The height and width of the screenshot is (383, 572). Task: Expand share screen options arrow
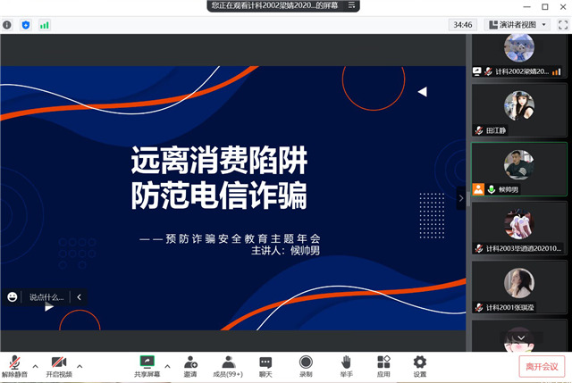[x=167, y=366]
